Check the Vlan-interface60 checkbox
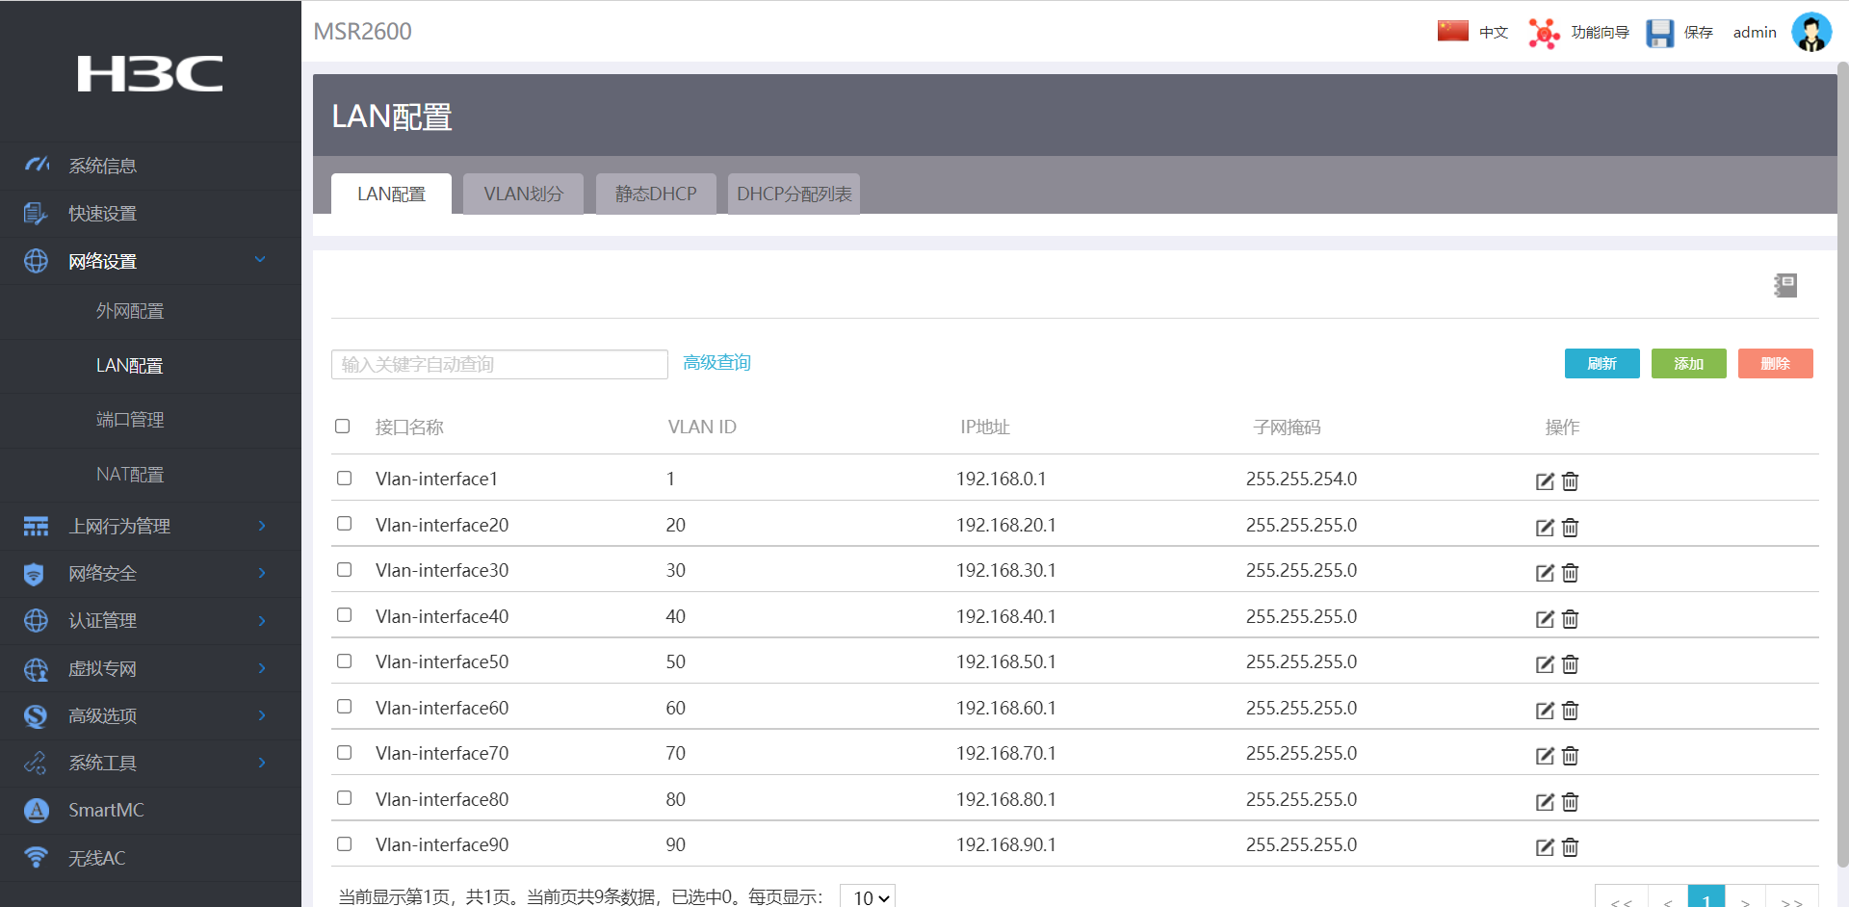Screen dimensions: 1849x907 pyautogui.click(x=344, y=706)
